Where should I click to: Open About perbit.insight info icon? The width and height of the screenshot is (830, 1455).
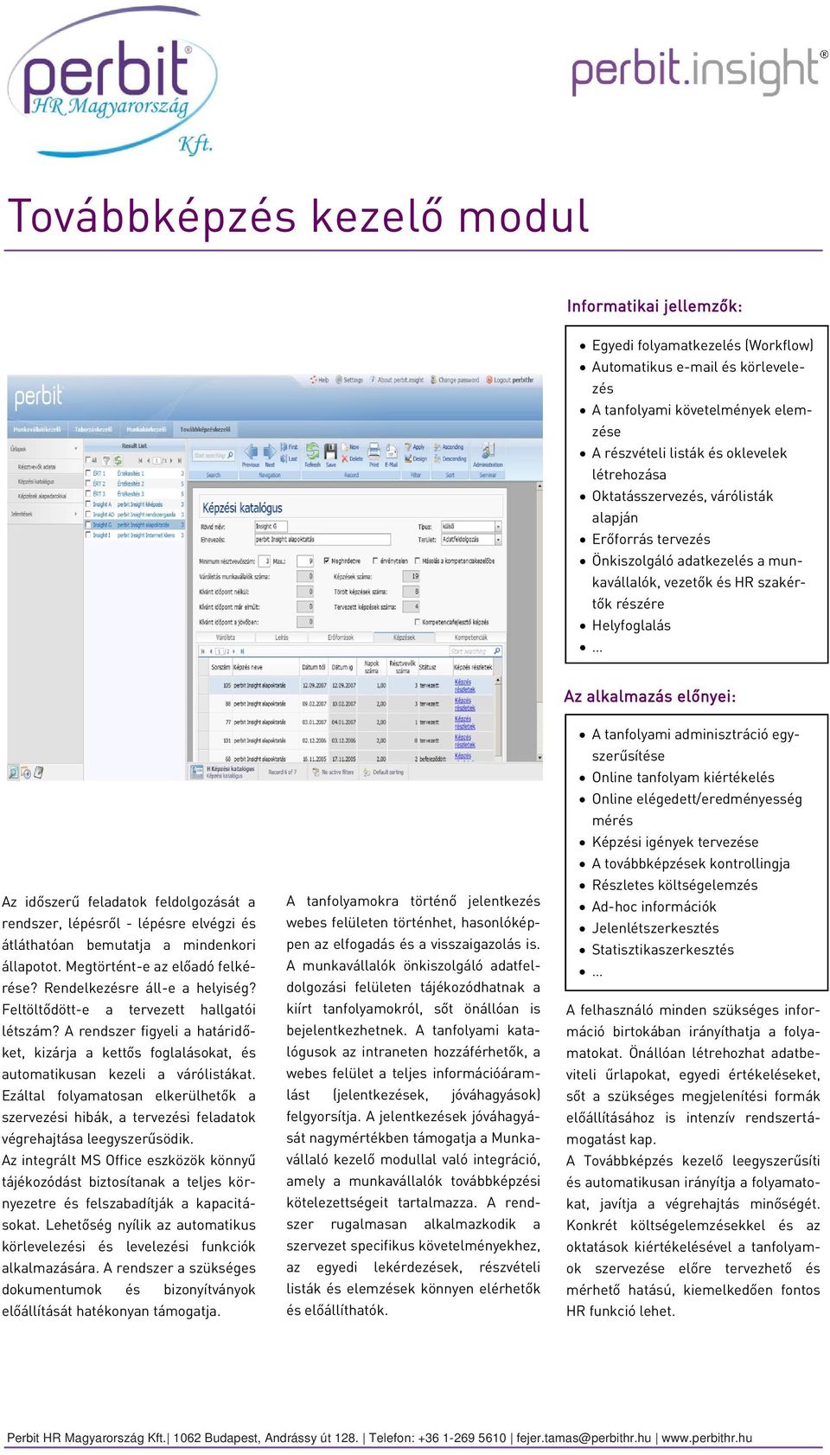click(x=372, y=380)
